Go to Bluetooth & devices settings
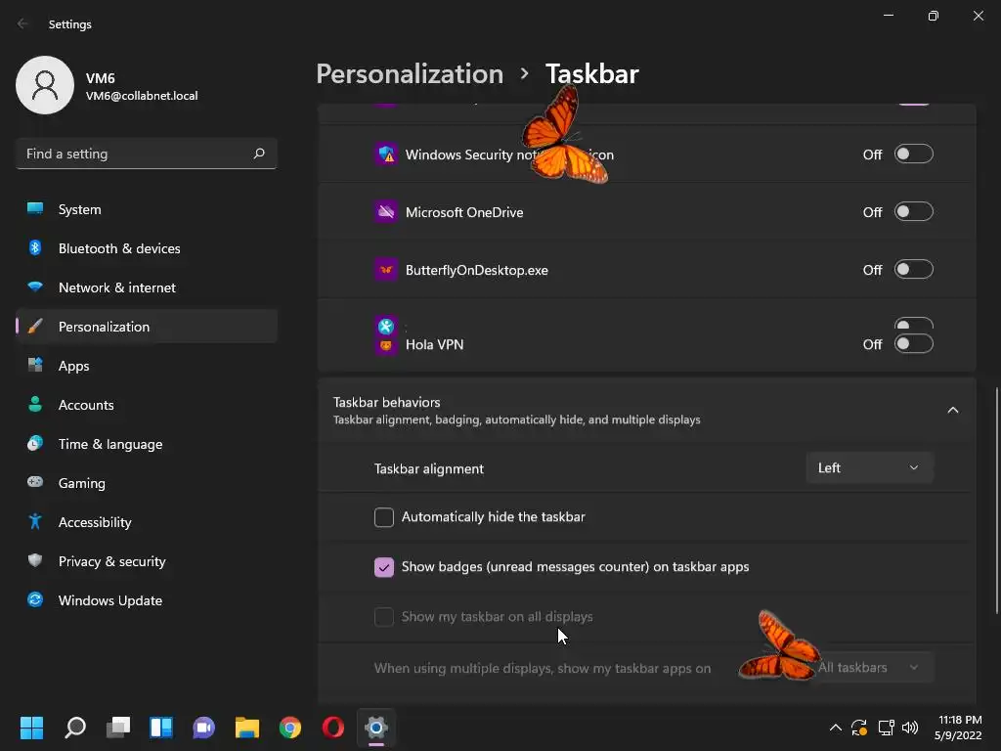Screen dimensions: 1001x751 [x=118, y=248]
